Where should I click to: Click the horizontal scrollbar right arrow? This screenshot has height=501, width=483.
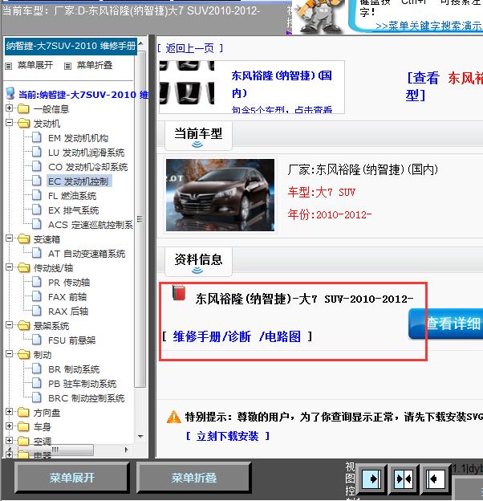point(127,450)
